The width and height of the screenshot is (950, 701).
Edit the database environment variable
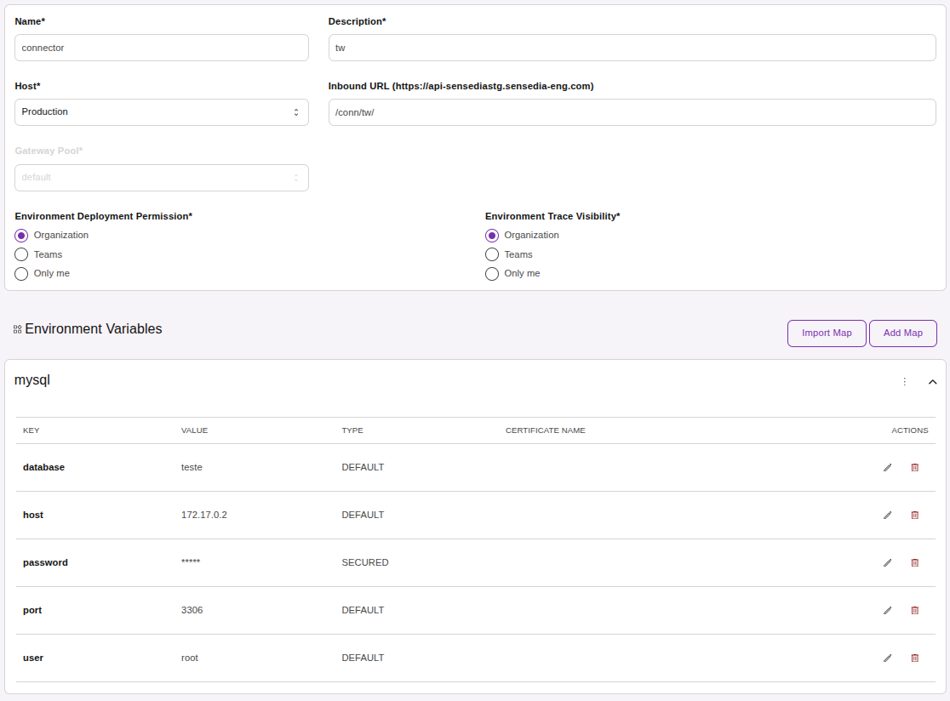(887, 467)
